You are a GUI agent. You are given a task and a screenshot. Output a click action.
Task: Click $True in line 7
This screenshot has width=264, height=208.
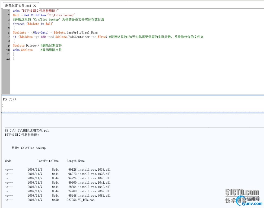[x=102, y=37]
